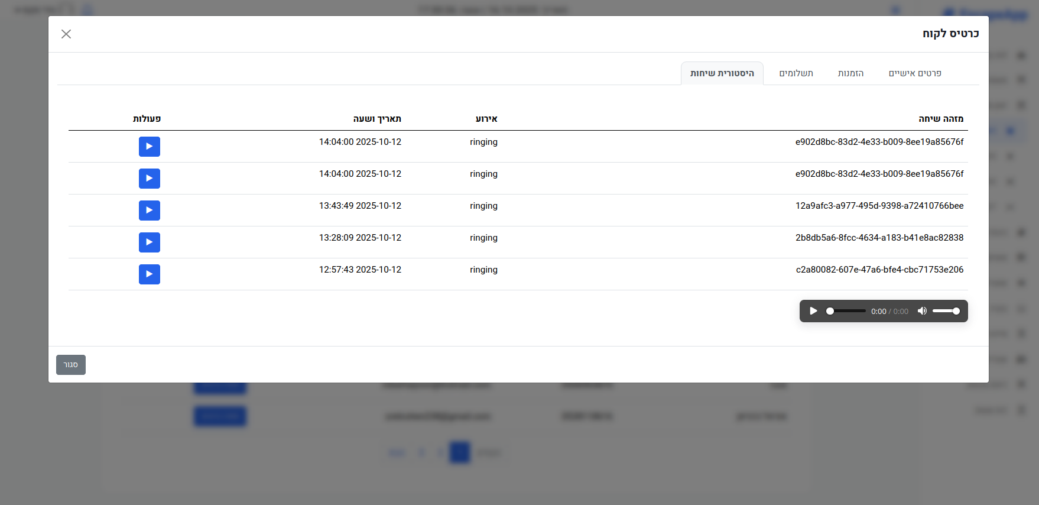The width and height of the screenshot is (1039, 505).
Task: Play the recording of the 13:43:49 call
Action: click(x=149, y=211)
